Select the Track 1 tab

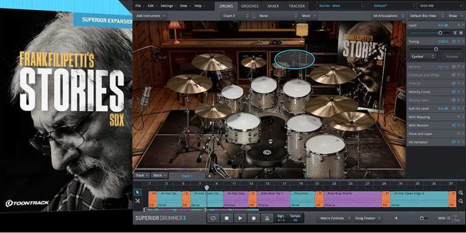click(187, 176)
